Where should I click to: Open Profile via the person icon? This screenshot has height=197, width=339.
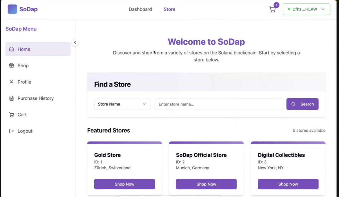(x=11, y=82)
